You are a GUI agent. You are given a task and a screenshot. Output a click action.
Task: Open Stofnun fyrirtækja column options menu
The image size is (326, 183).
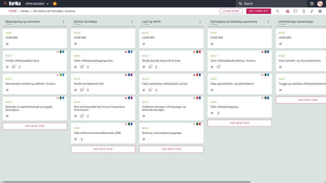132,22
